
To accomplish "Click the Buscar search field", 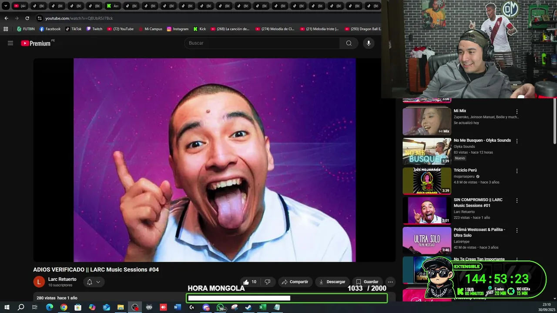I will click(x=262, y=43).
